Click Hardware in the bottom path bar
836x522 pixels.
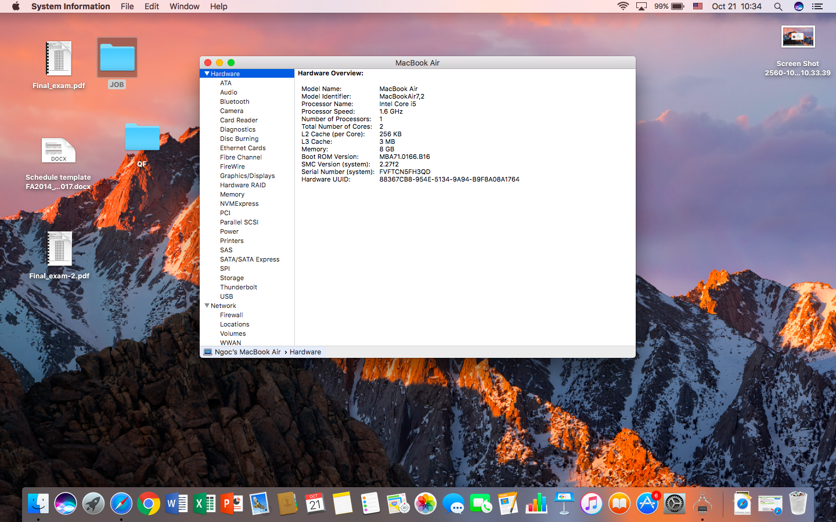tap(305, 352)
